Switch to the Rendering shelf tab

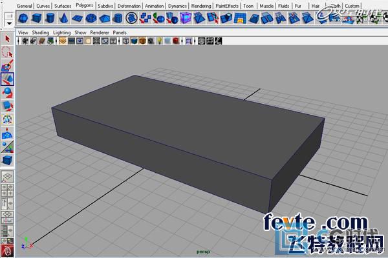(x=201, y=6)
